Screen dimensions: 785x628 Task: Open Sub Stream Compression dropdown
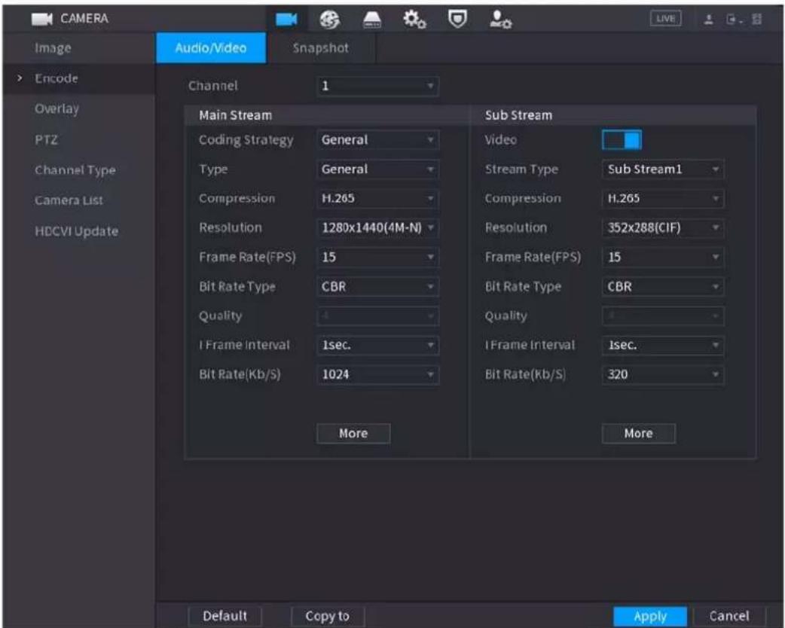(x=663, y=199)
